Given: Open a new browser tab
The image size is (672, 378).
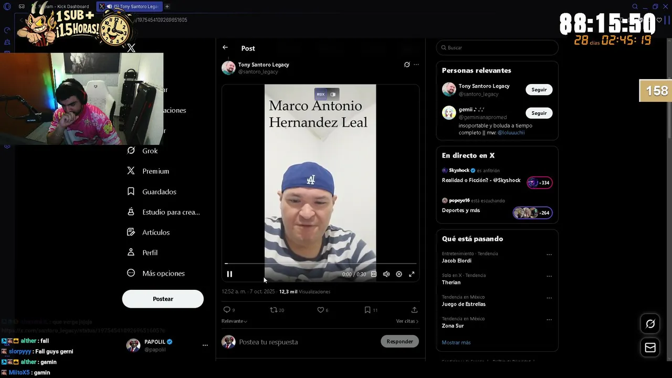Looking at the screenshot, I should tap(167, 6).
